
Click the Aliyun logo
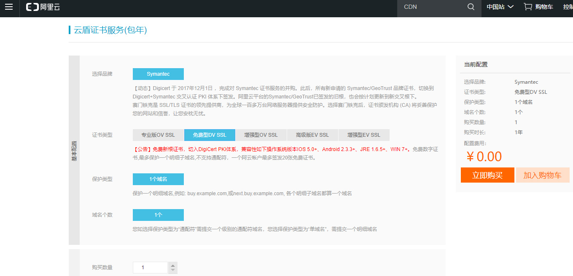[43, 7]
